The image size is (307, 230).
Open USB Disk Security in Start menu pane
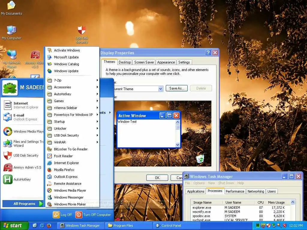point(22,155)
